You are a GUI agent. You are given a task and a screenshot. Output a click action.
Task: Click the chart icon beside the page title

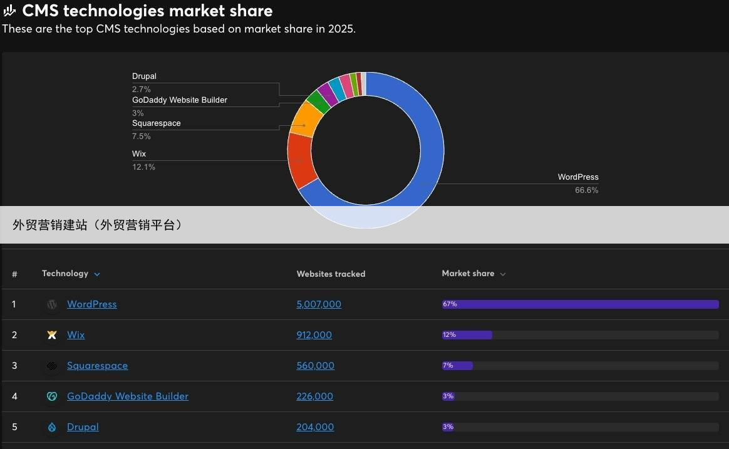click(x=9, y=11)
